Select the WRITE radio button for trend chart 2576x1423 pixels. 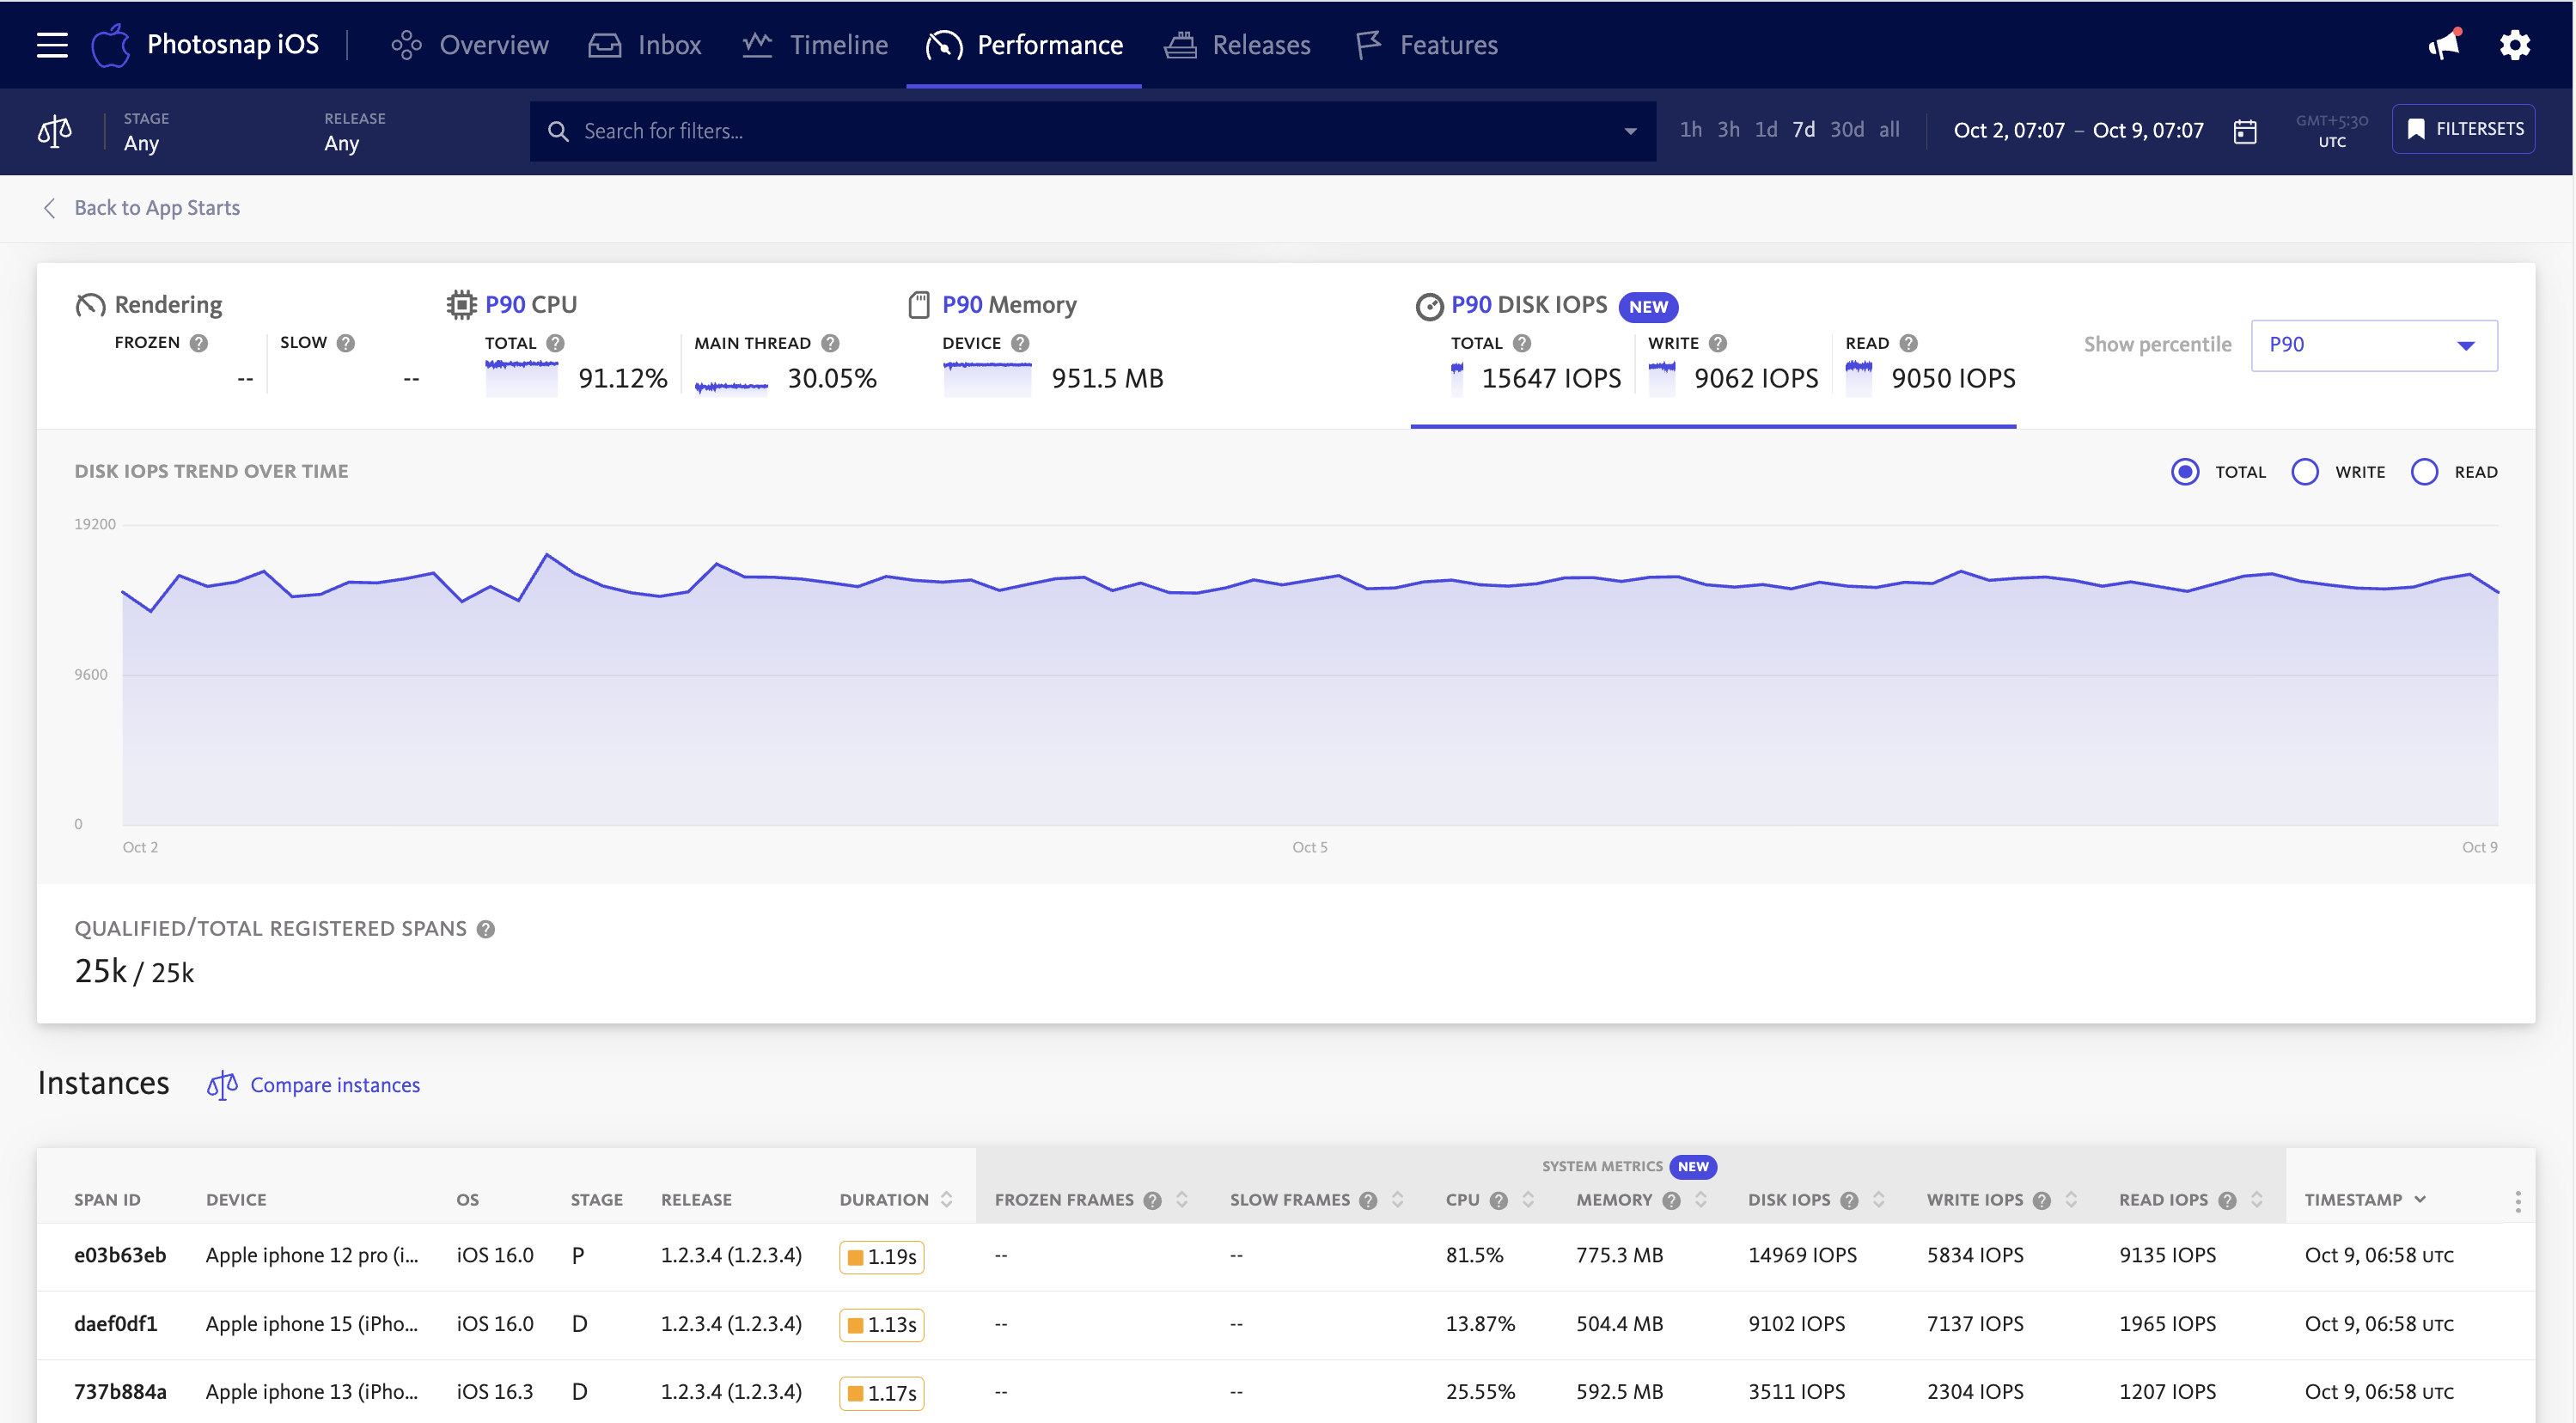tap(2305, 472)
